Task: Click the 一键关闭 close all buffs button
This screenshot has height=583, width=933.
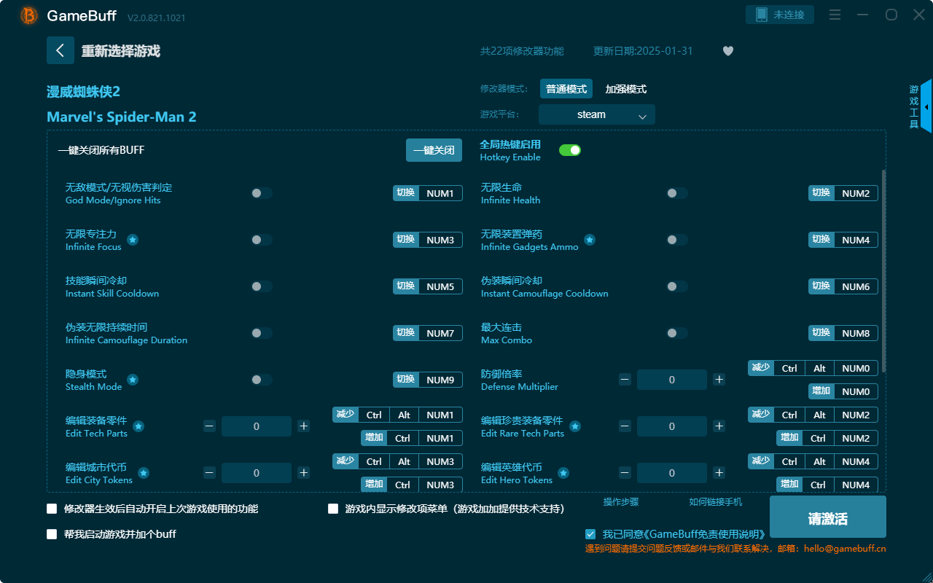Action: click(434, 149)
